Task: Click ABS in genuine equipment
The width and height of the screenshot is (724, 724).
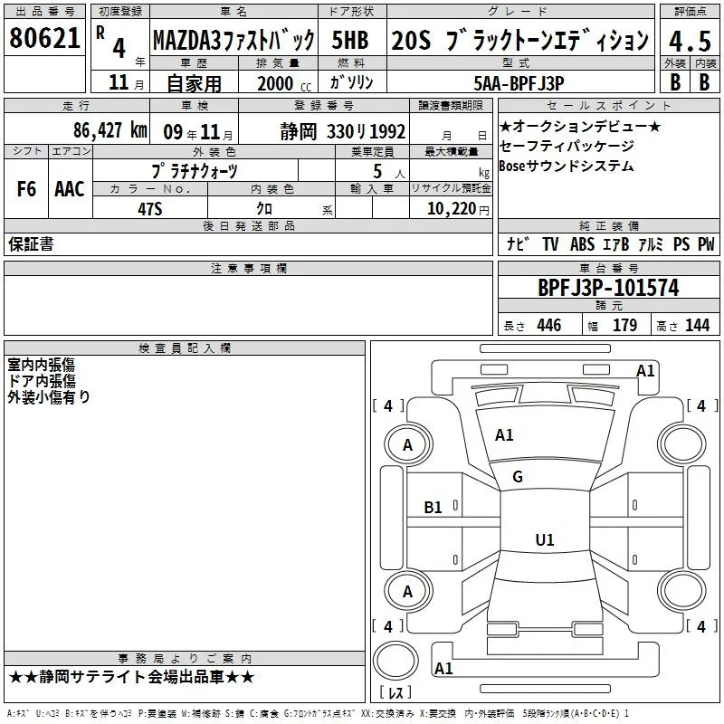Action: [582, 244]
